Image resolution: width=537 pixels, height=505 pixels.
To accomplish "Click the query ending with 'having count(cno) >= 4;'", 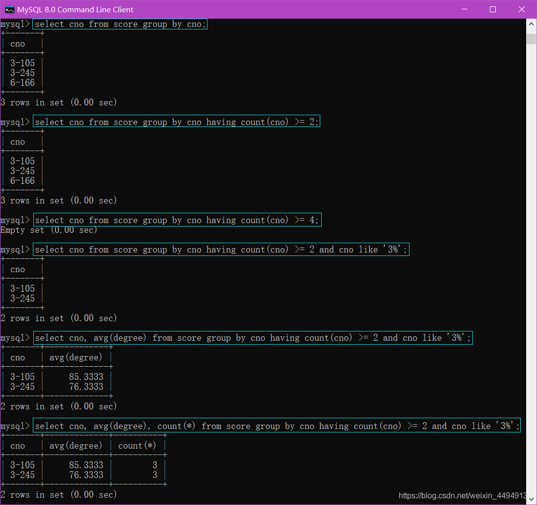I will click(178, 220).
